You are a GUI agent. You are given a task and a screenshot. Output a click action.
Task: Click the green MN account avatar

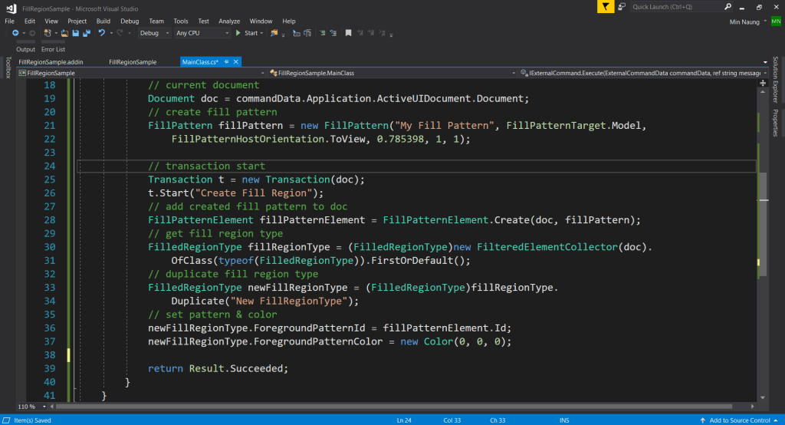point(775,21)
